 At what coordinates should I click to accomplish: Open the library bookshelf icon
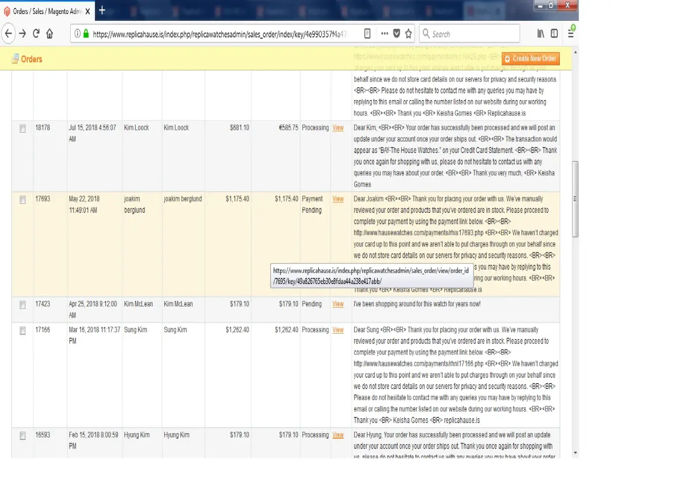click(540, 34)
